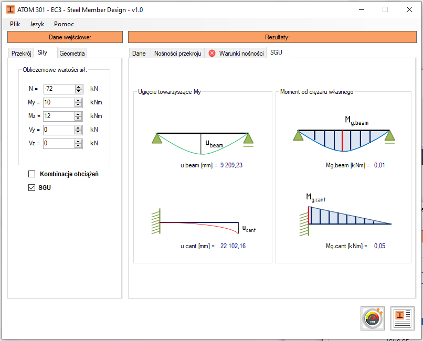This screenshot has height=341, width=423.
Task: Click the Dane wejściowe header bar
Action: pyautogui.click(x=65, y=37)
